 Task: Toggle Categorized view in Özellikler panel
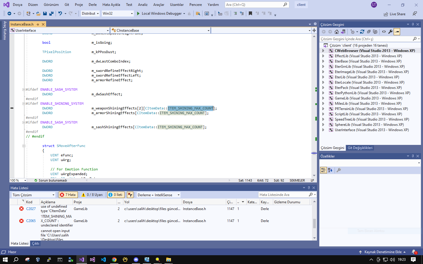(323, 170)
